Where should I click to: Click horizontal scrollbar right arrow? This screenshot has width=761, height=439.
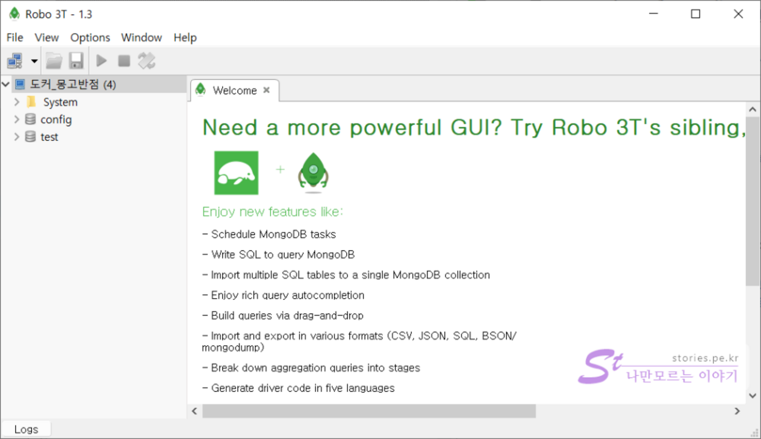click(737, 411)
